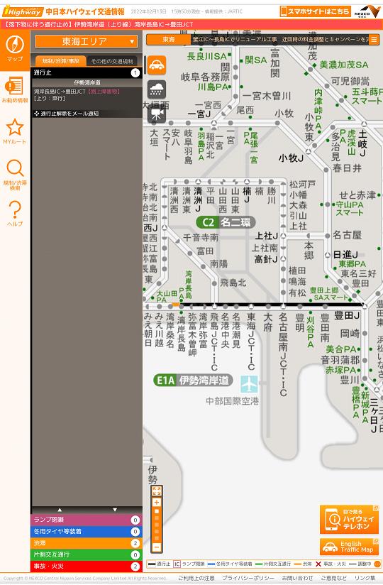Select the 規制/渋滞/事故 tab
The image size is (383, 585).
(61, 61)
